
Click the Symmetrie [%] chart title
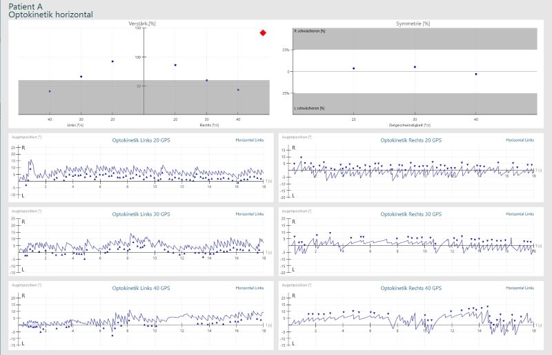pyautogui.click(x=413, y=24)
